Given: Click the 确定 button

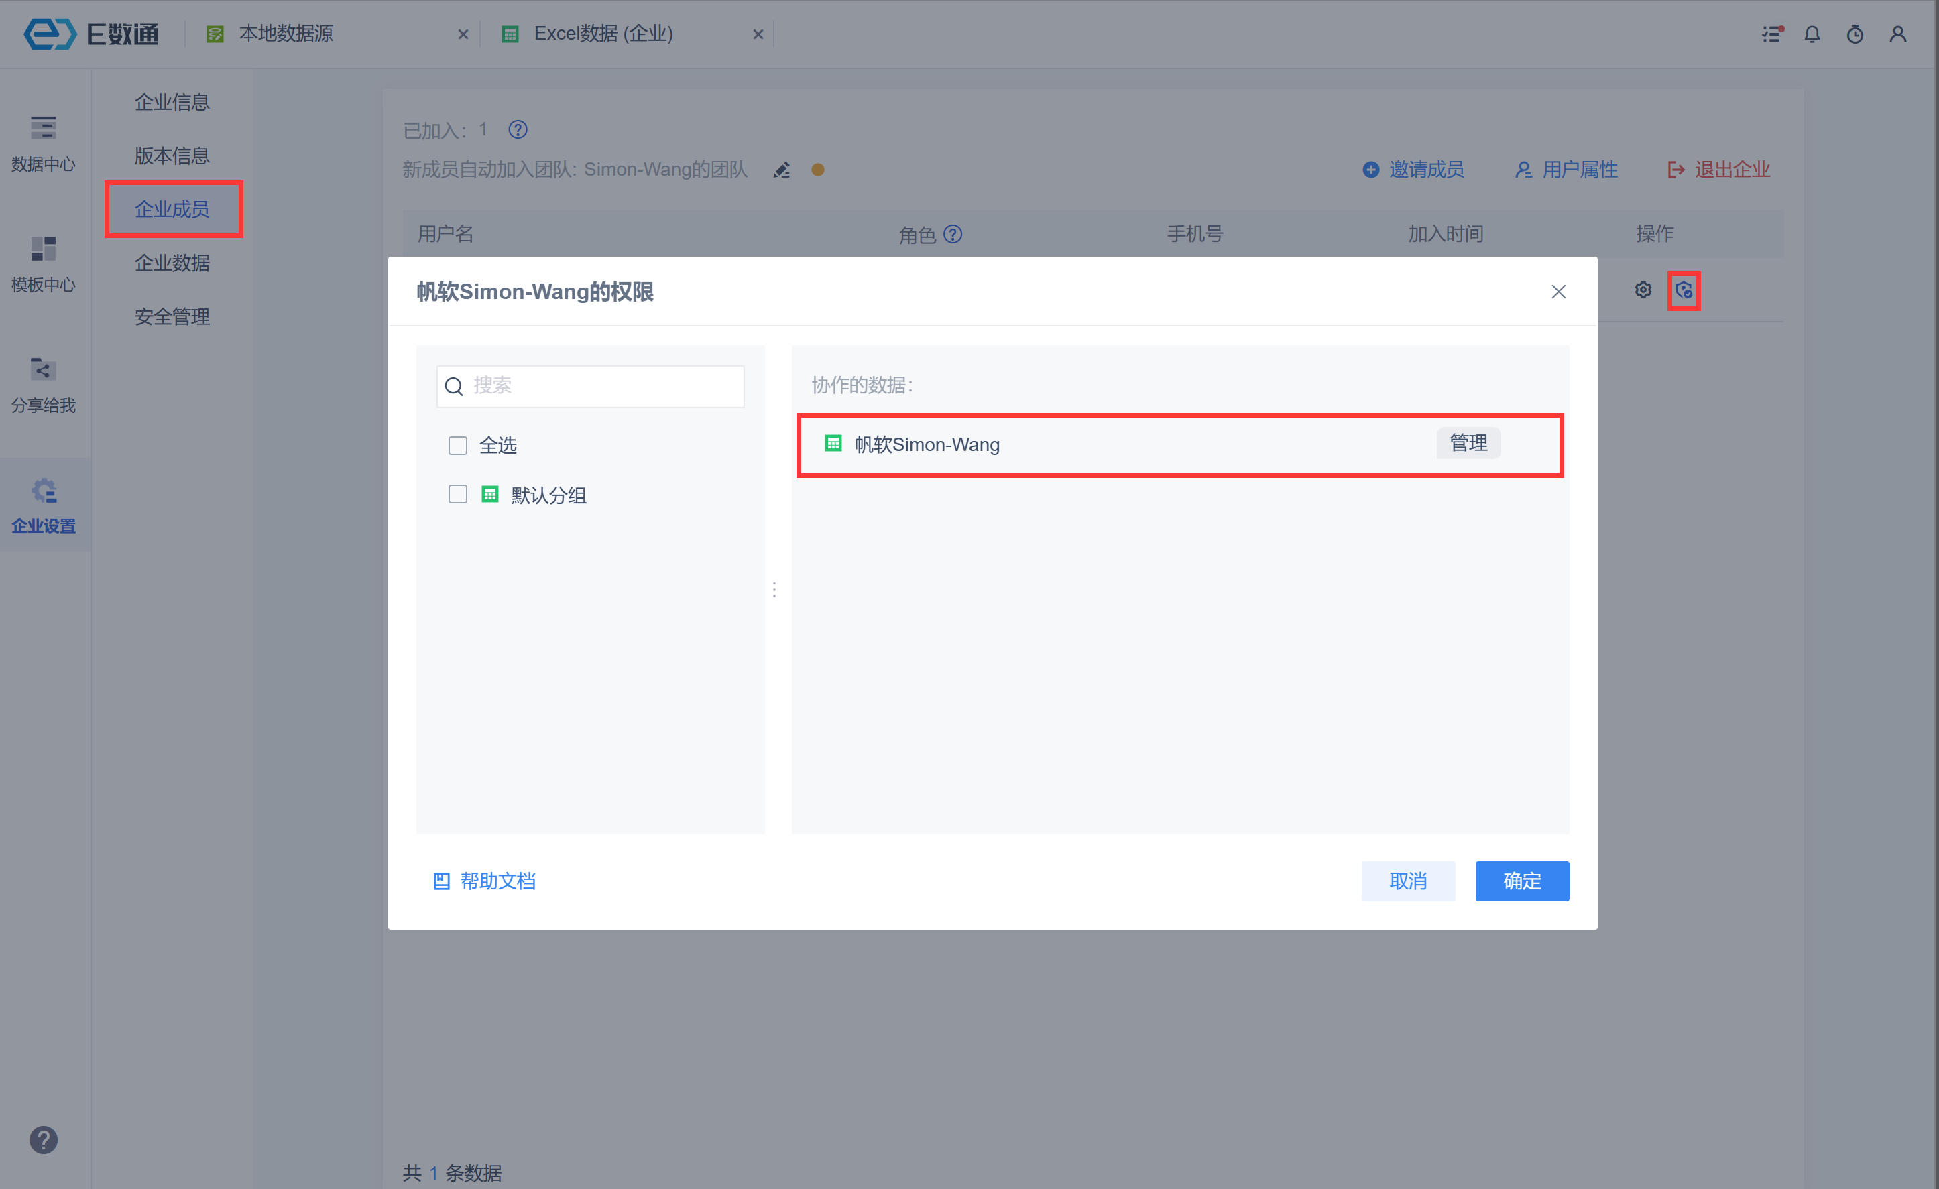Looking at the screenshot, I should click(x=1521, y=881).
